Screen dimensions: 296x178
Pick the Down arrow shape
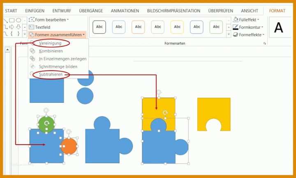click(x=18, y=27)
